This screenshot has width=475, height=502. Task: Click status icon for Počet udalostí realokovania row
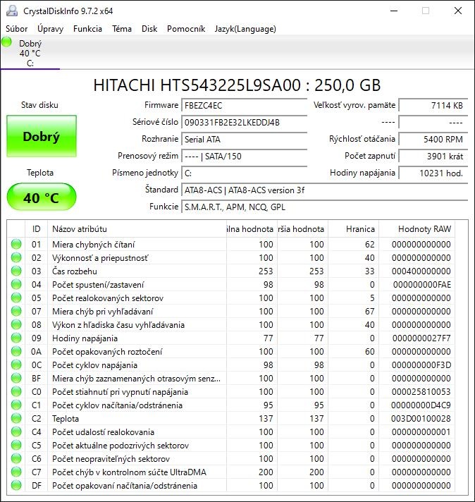16,431
